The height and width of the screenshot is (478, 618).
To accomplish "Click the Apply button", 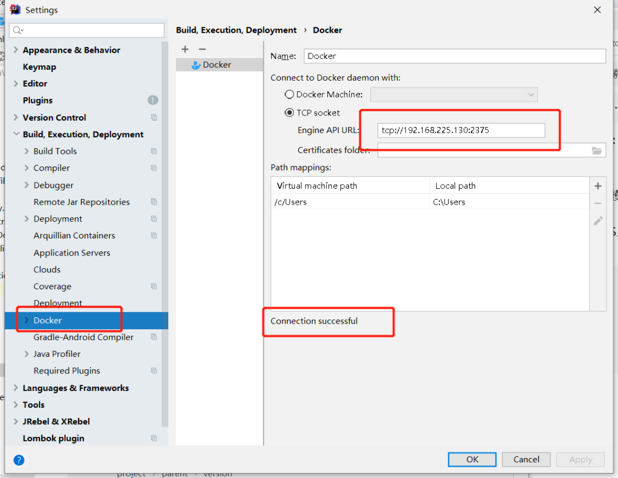I will [581, 460].
